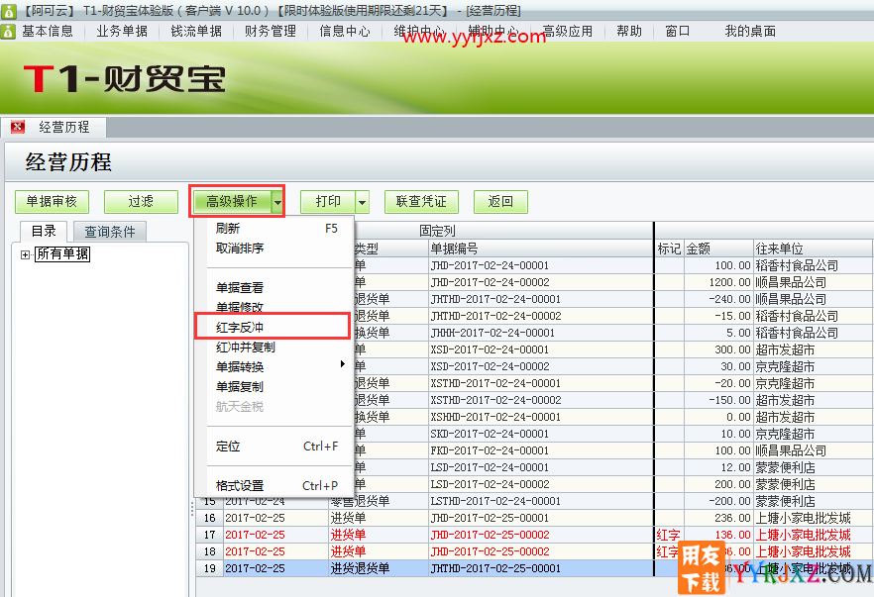Click the 联查凭证 button
874x597 pixels.
[421, 202]
